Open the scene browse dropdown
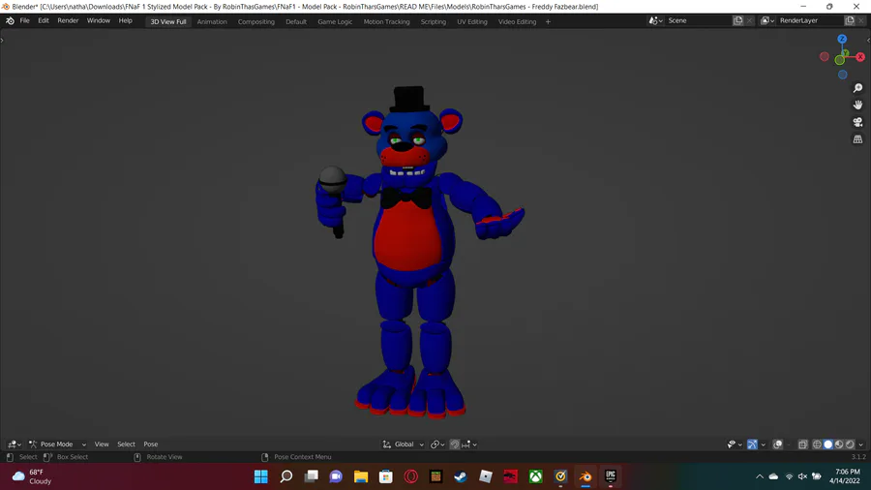The height and width of the screenshot is (490, 871). (656, 20)
